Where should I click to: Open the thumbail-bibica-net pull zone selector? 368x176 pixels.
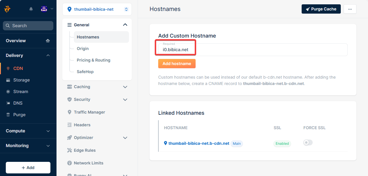[x=97, y=9]
